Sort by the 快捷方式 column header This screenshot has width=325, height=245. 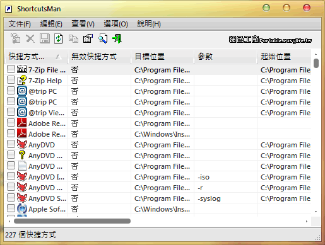[36, 57]
